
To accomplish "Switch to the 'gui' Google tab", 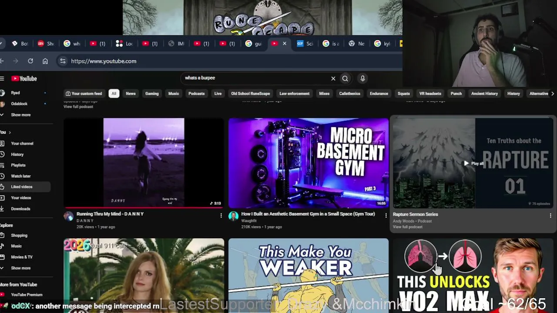I will coord(254,43).
